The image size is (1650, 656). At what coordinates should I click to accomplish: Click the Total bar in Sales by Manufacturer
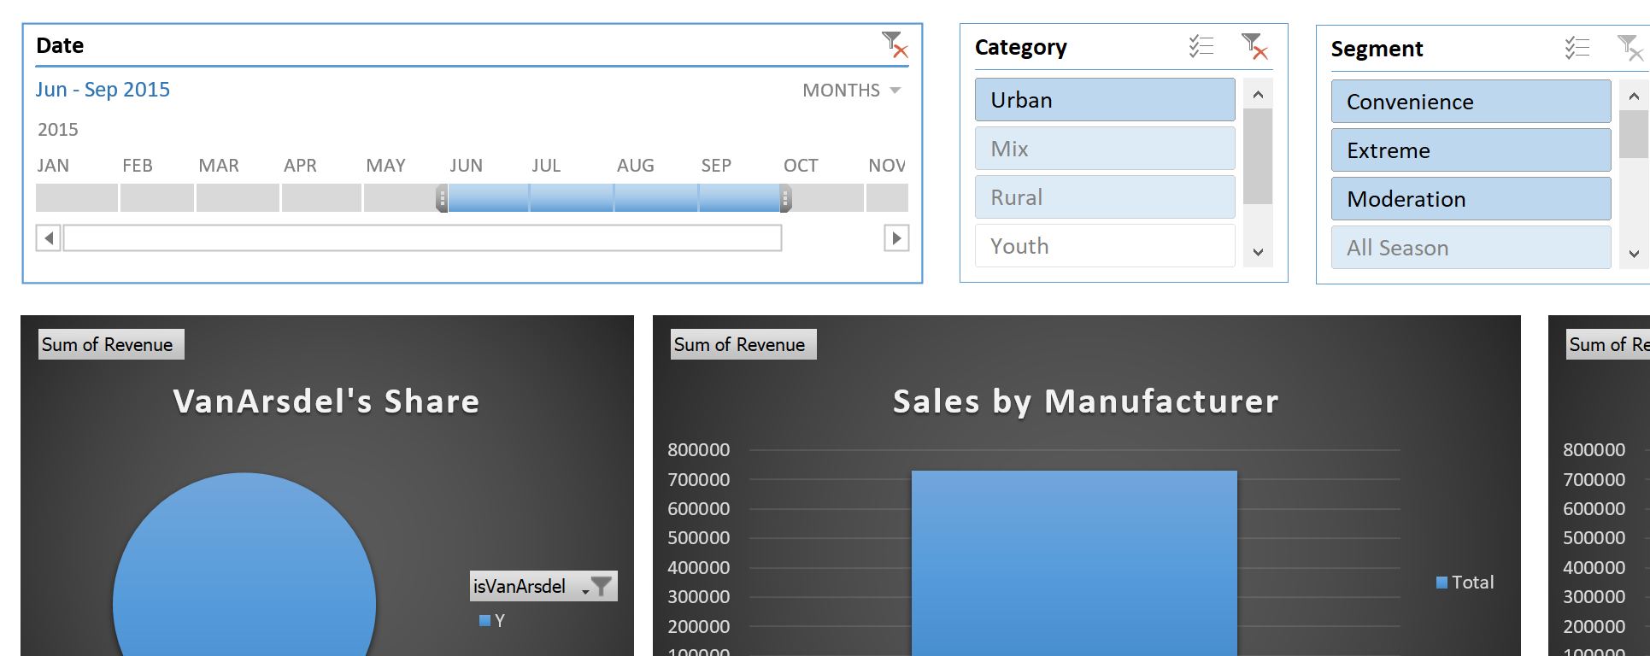click(1074, 564)
